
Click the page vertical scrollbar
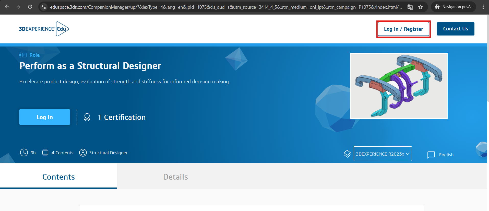(x=488, y=59)
